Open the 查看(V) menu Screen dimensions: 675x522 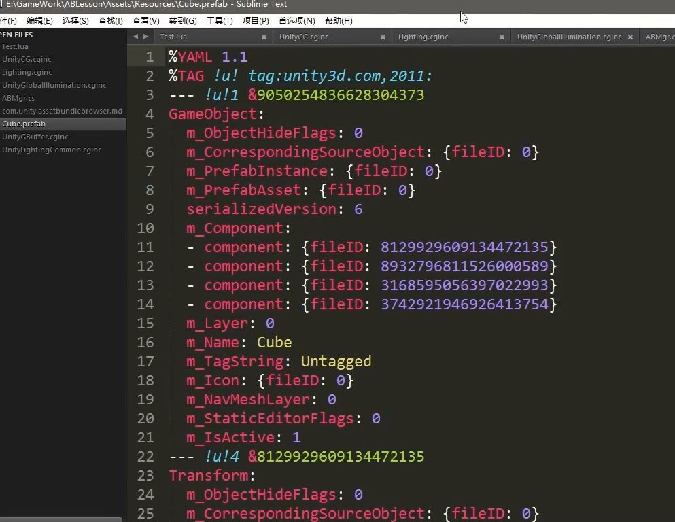[146, 20]
